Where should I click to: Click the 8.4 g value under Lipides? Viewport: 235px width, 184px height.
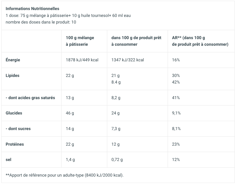click(x=116, y=82)
